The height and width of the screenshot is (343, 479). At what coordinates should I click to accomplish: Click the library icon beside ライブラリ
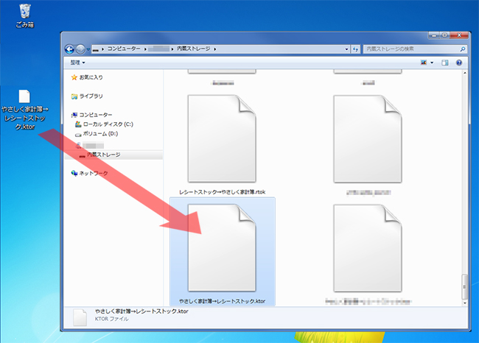[x=74, y=96]
